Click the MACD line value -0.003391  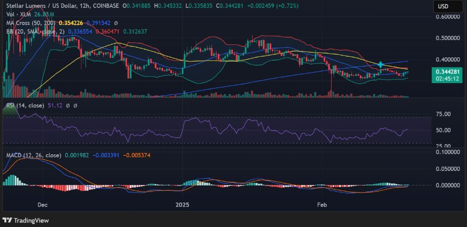click(105, 155)
